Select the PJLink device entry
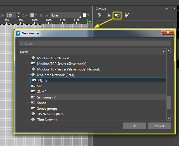179x146 pixels. tap(98, 81)
